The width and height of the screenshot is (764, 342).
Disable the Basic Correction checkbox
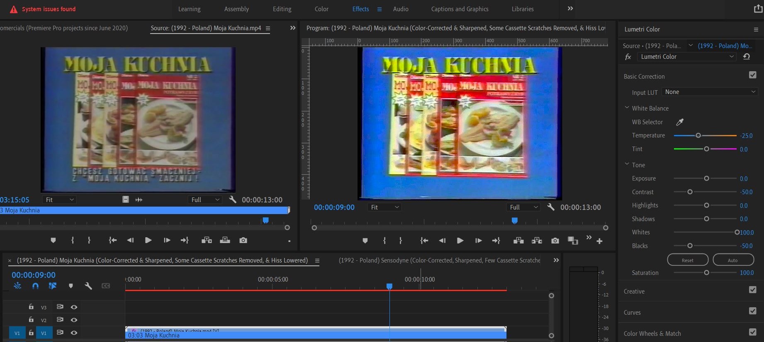[753, 75]
